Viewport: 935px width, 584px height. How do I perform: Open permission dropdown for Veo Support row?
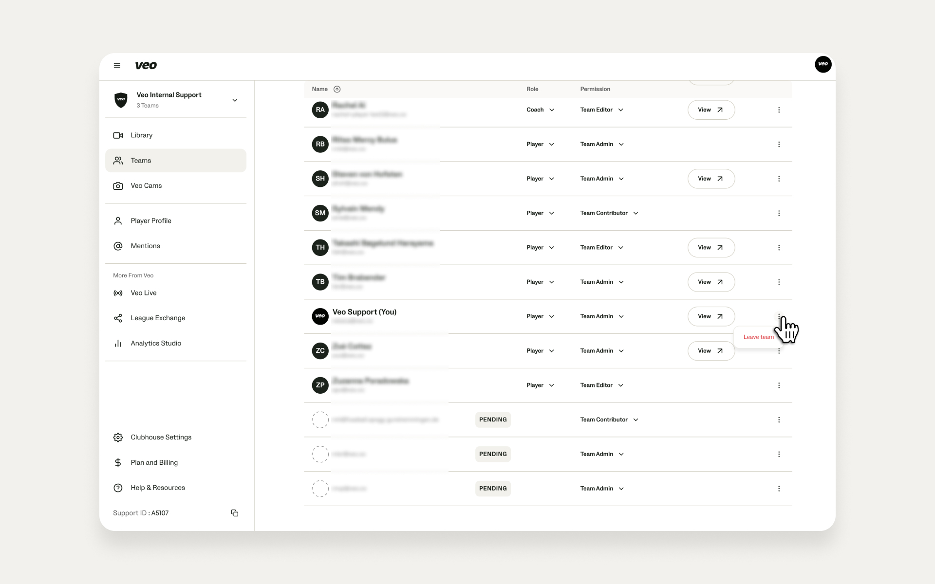[602, 316]
